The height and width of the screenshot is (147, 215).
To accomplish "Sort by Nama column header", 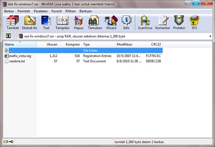I will pos(20,44).
